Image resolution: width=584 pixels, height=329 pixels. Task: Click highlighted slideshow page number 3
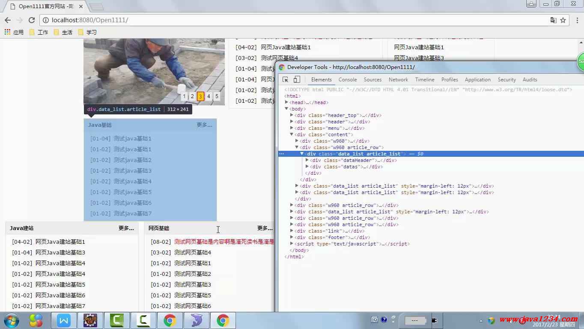coord(200,96)
